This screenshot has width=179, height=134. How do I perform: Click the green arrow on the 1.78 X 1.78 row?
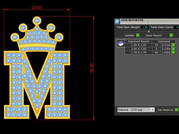point(173,52)
